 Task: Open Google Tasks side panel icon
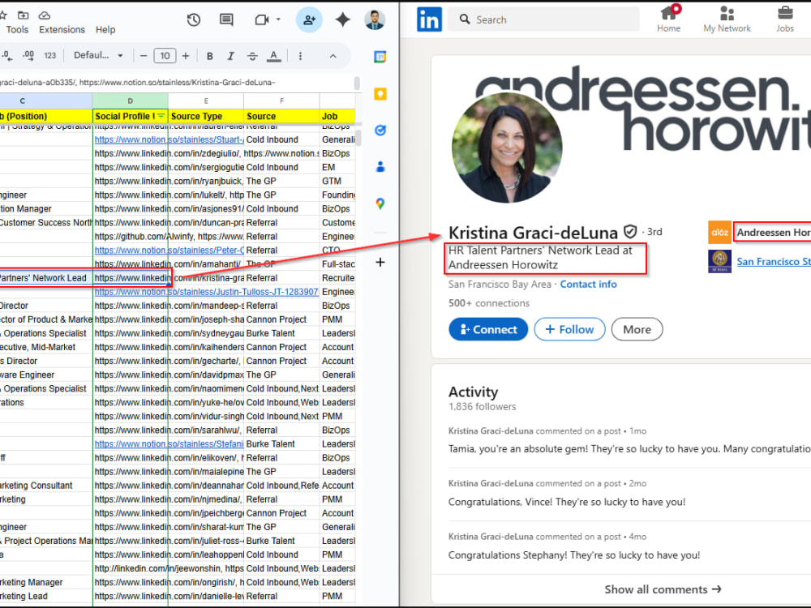[x=380, y=131]
